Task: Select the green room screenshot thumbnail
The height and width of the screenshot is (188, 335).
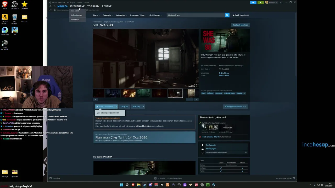Action: [x=144, y=93]
